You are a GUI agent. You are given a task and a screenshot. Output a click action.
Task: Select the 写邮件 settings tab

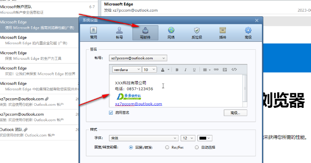pos(145,33)
